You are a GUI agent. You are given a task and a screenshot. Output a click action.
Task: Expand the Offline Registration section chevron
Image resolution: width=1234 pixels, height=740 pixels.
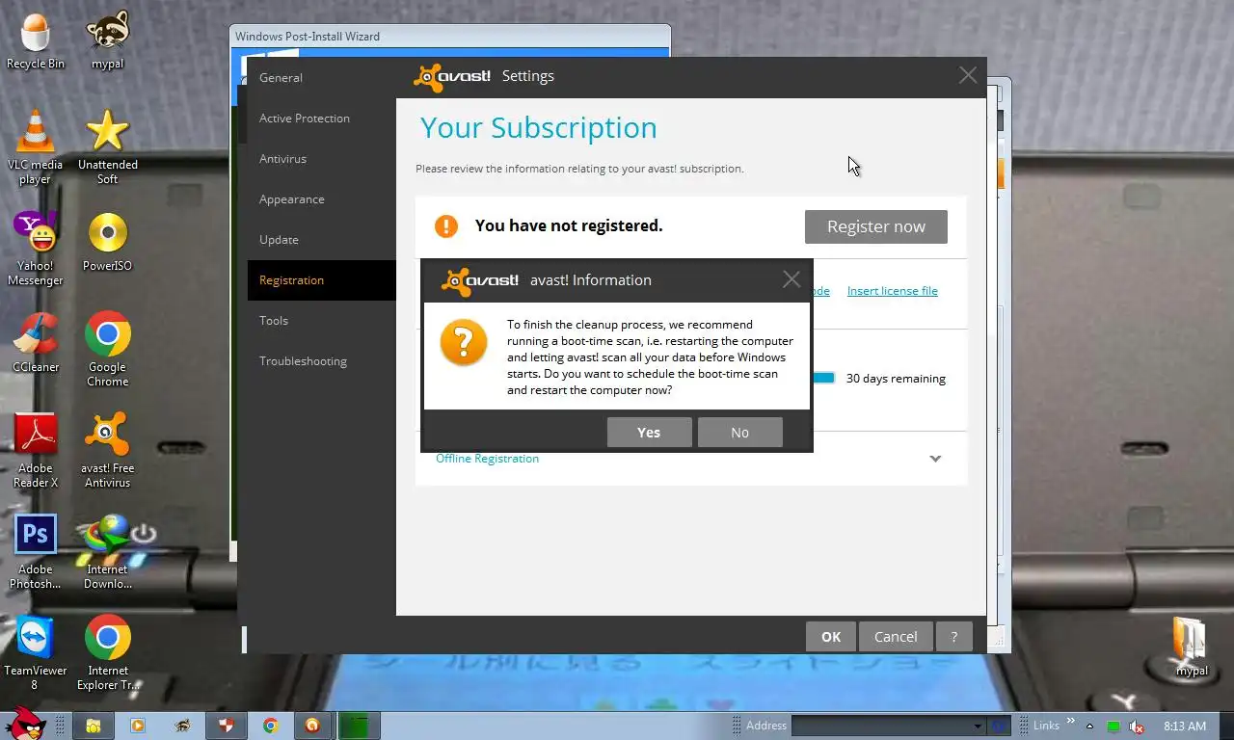coord(935,459)
